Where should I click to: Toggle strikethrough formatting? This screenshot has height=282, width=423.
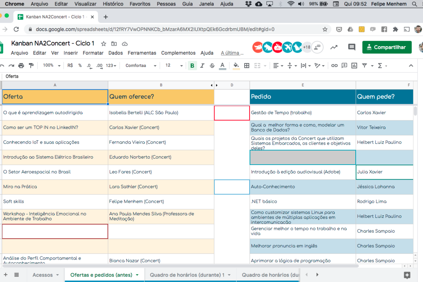click(x=212, y=66)
